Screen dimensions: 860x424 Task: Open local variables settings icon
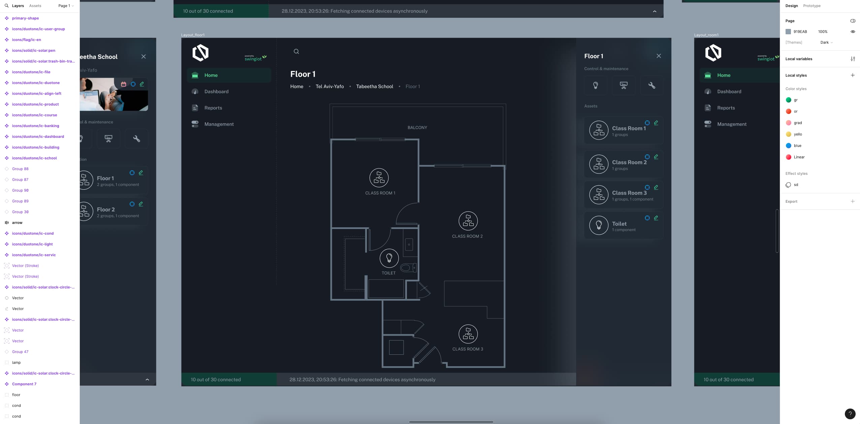853,59
